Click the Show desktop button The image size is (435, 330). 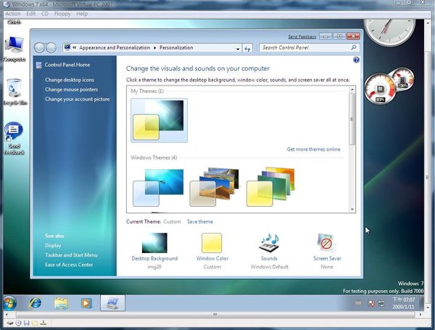click(x=421, y=303)
